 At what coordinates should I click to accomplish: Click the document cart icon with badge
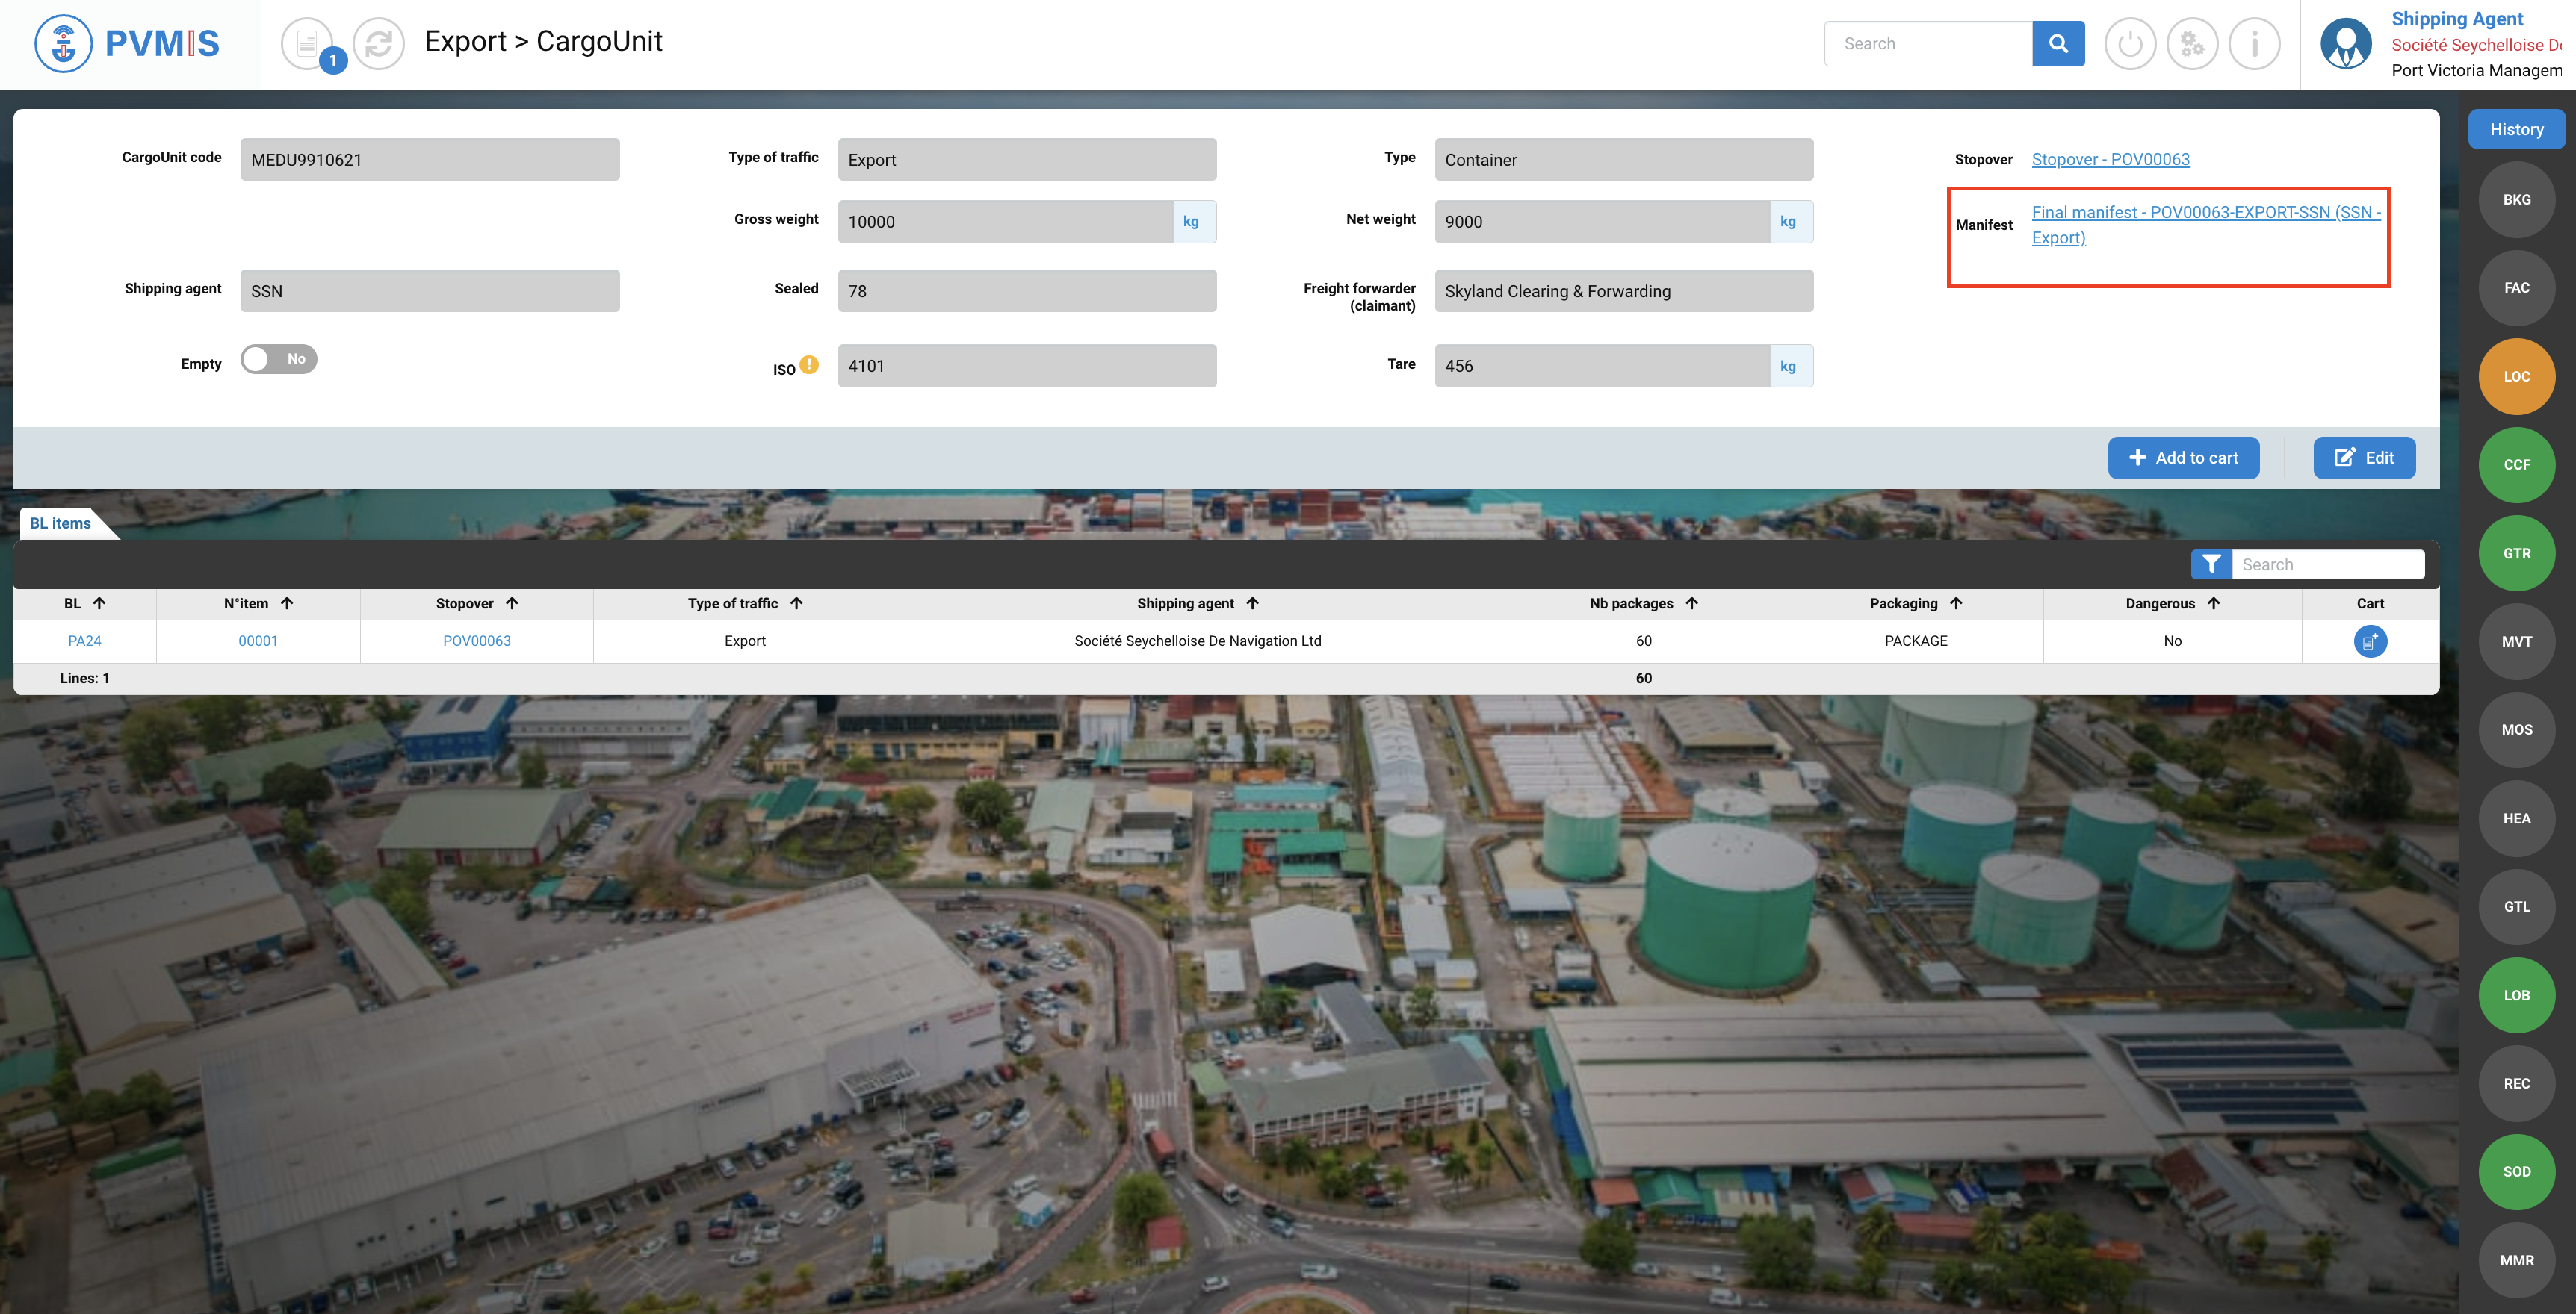(308, 43)
